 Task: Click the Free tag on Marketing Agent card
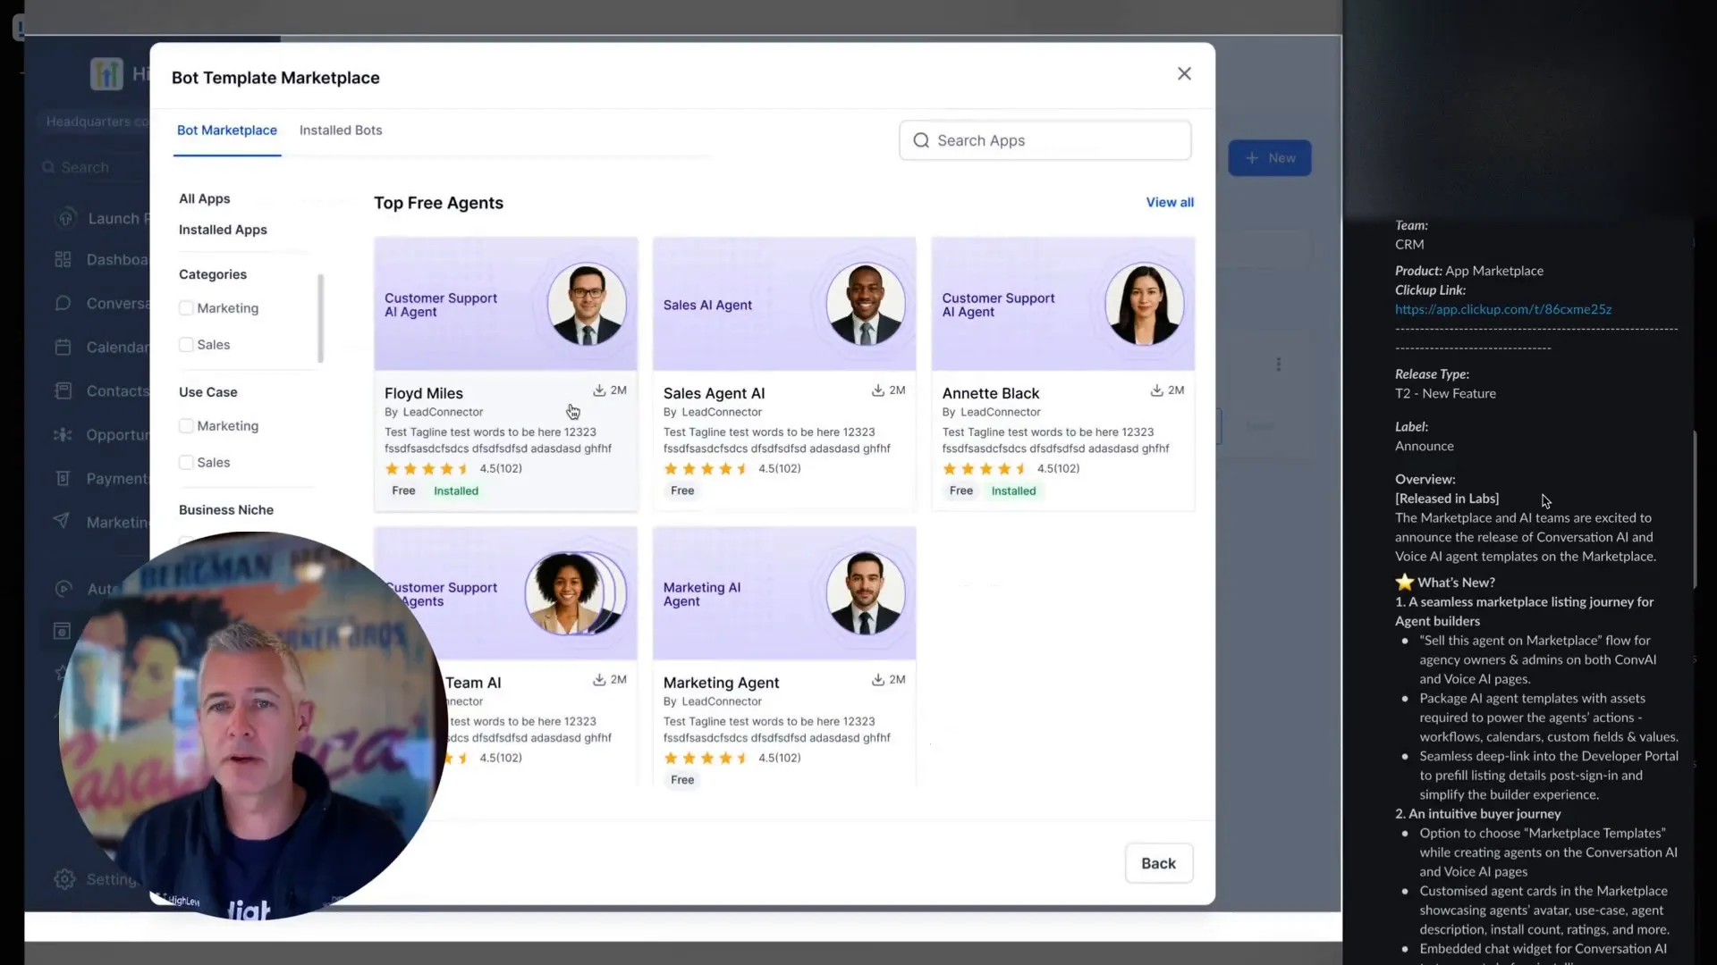[682, 781]
